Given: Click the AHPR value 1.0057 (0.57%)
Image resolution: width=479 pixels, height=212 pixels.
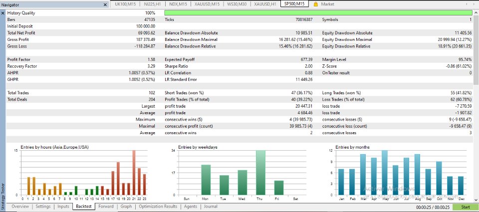Looking at the screenshot, I should click(142, 73).
